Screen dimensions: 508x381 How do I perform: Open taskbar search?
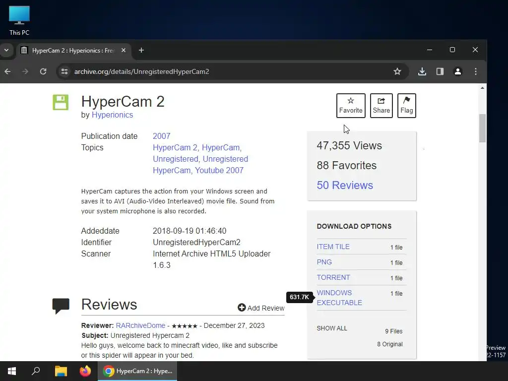coord(36,371)
